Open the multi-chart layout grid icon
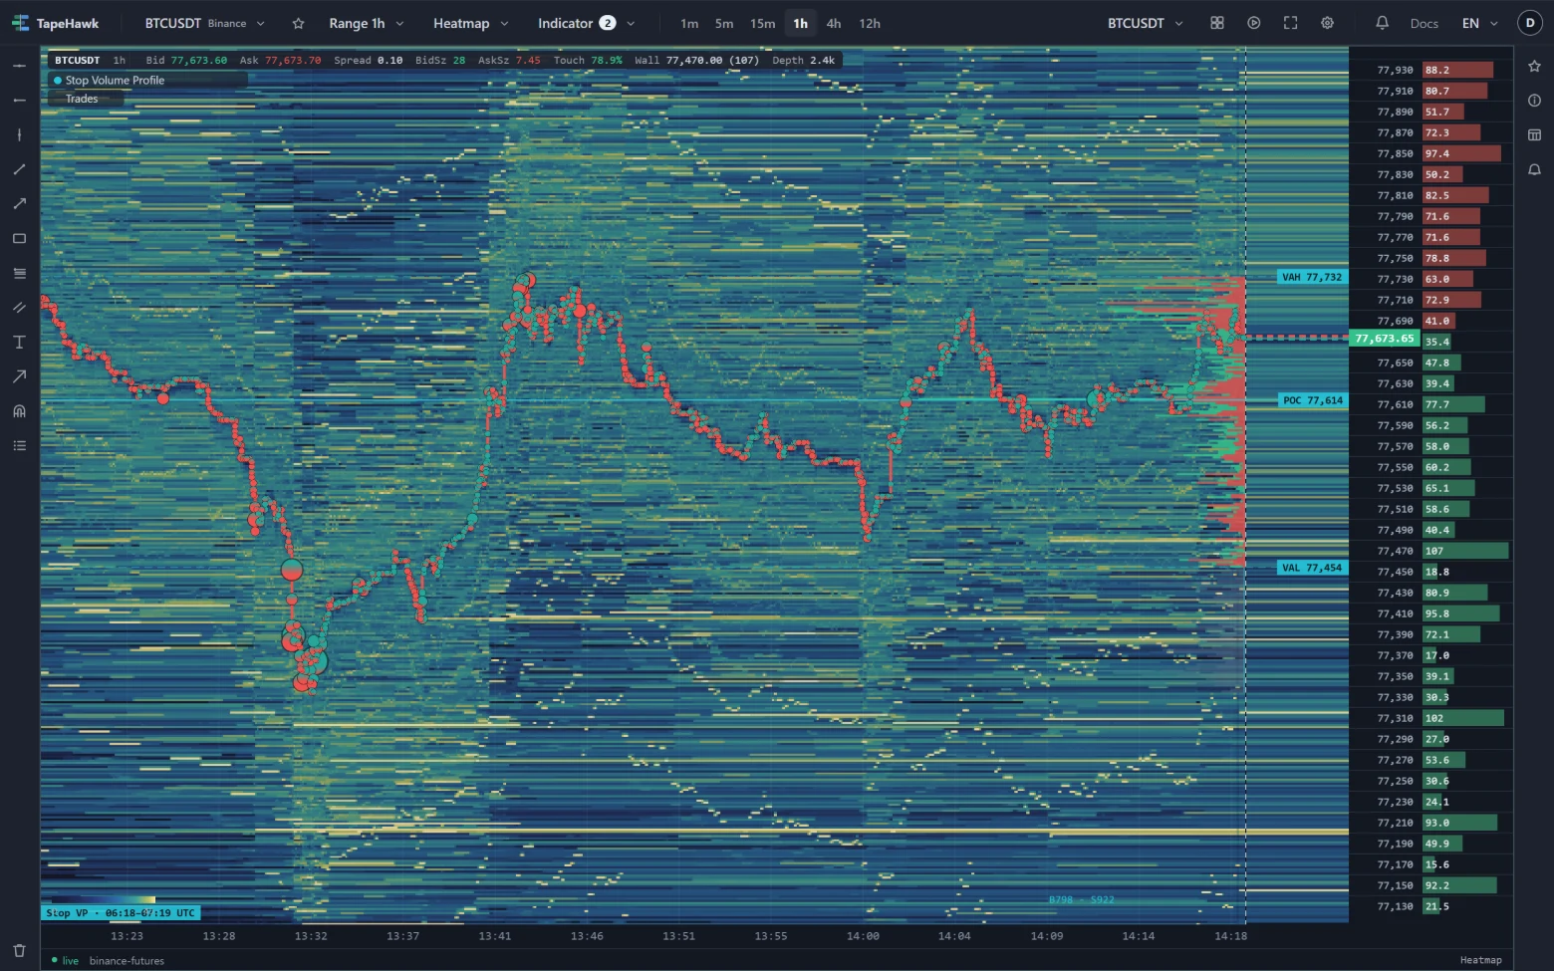1554x971 pixels. 1217,23
